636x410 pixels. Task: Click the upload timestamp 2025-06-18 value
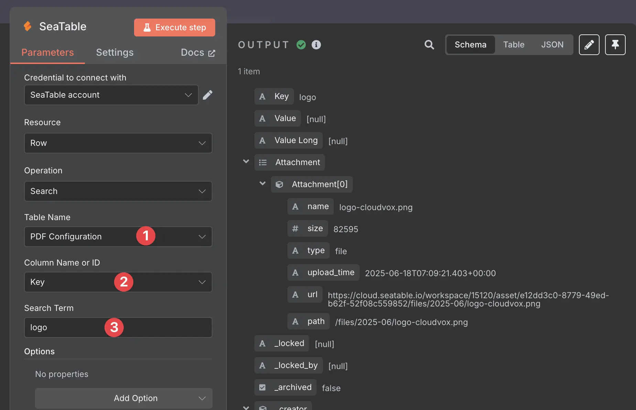tap(430, 273)
